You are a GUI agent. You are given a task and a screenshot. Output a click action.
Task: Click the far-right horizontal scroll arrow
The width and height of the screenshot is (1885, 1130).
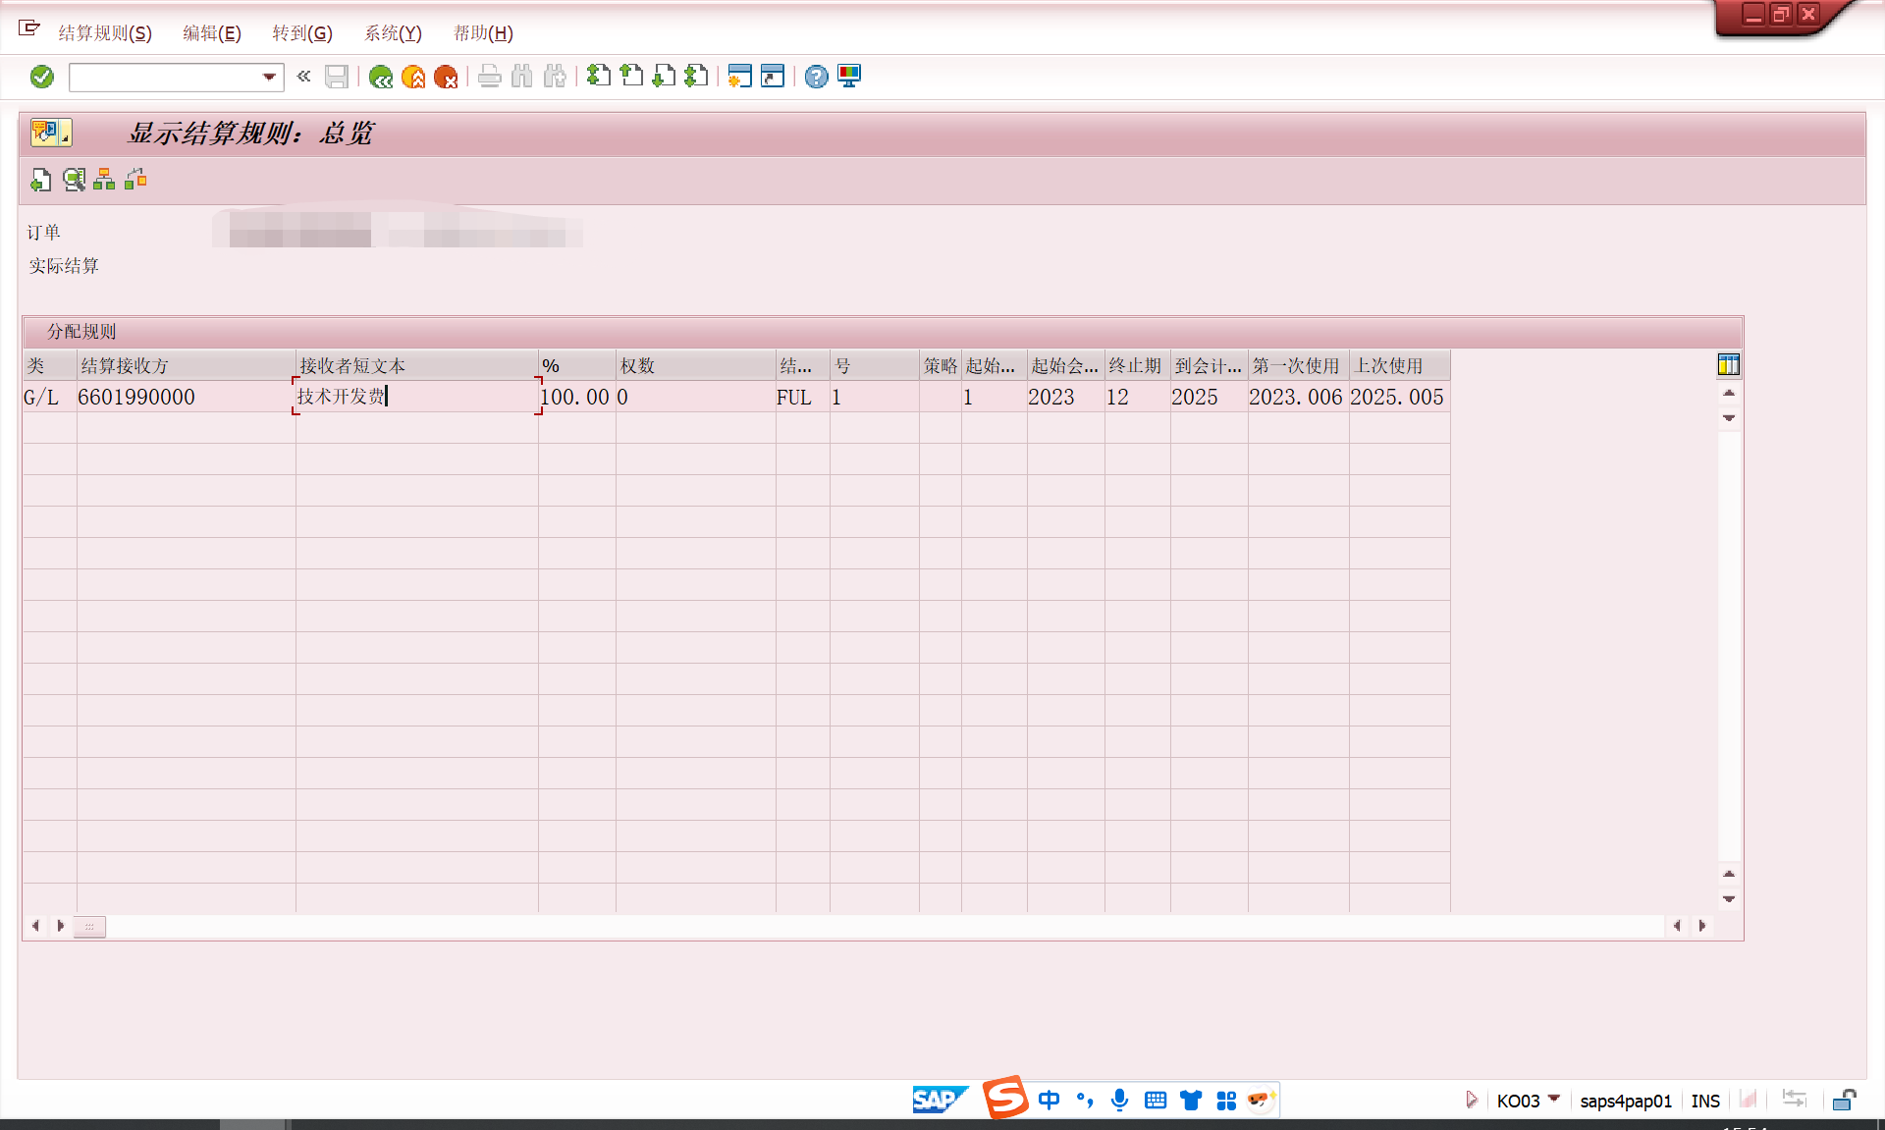click(1702, 925)
